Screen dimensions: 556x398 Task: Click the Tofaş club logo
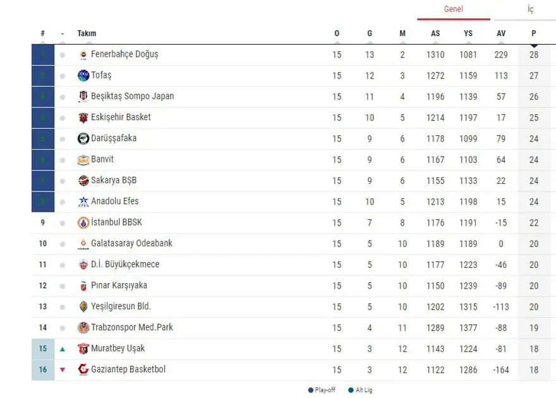pos(83,76)
